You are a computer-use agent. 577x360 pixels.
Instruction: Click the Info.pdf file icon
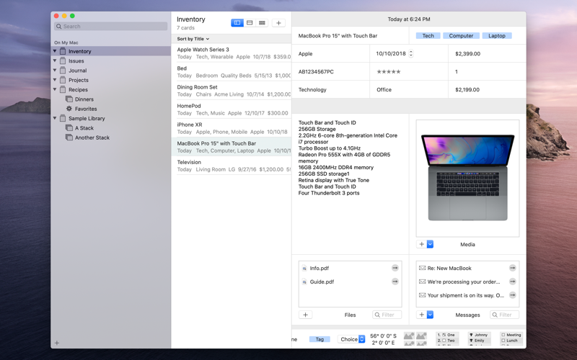point(304,268)
